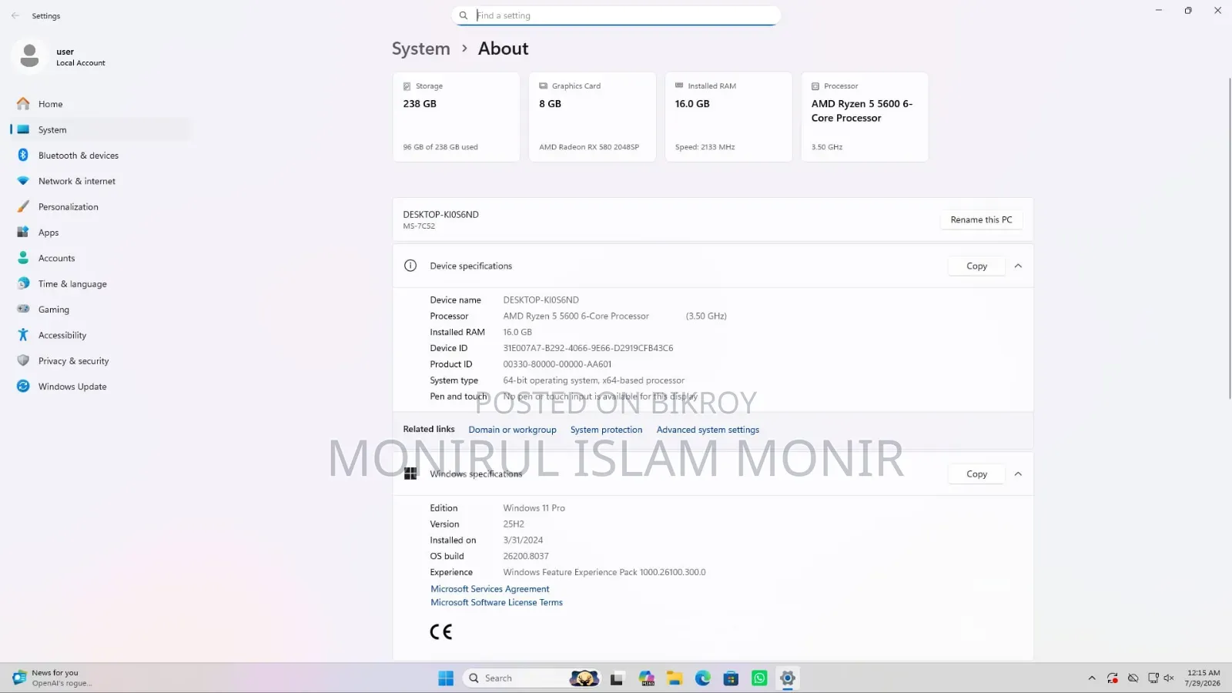Open System protection link
Image resolution: width=1232 pixels, height=693 pixels.
(x=606, y=430)
